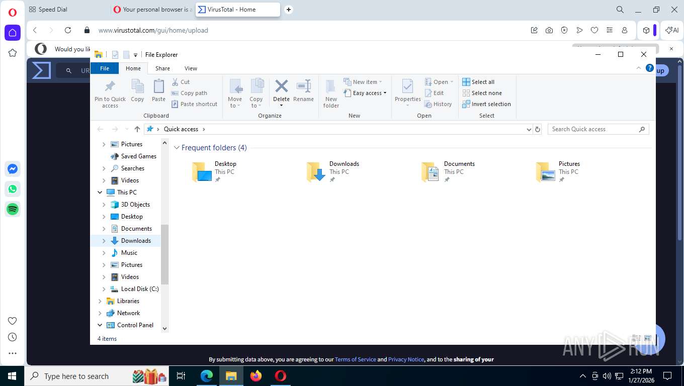Click Paste shortcut in the ribbon

click(x=194, y=104)
